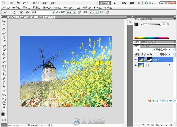The width and height of the screenshot is (177, 127).
Task: Toggle lock image pixels brush icon
Action: (x=145, y=54)
